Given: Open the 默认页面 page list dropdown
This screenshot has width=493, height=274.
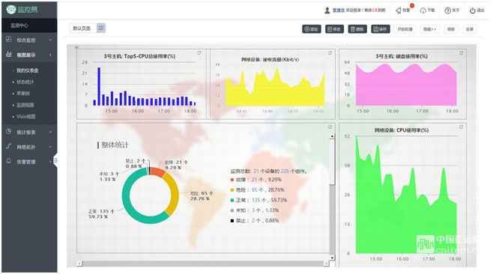Looking at the screenshot, I should pos(101,28).
